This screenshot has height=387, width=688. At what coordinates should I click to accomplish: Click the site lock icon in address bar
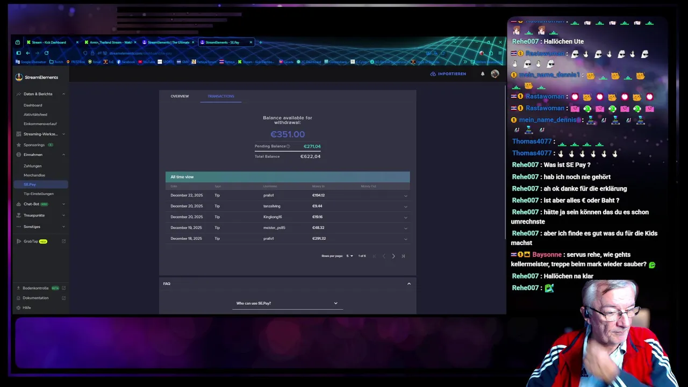(x=92, y=53)
